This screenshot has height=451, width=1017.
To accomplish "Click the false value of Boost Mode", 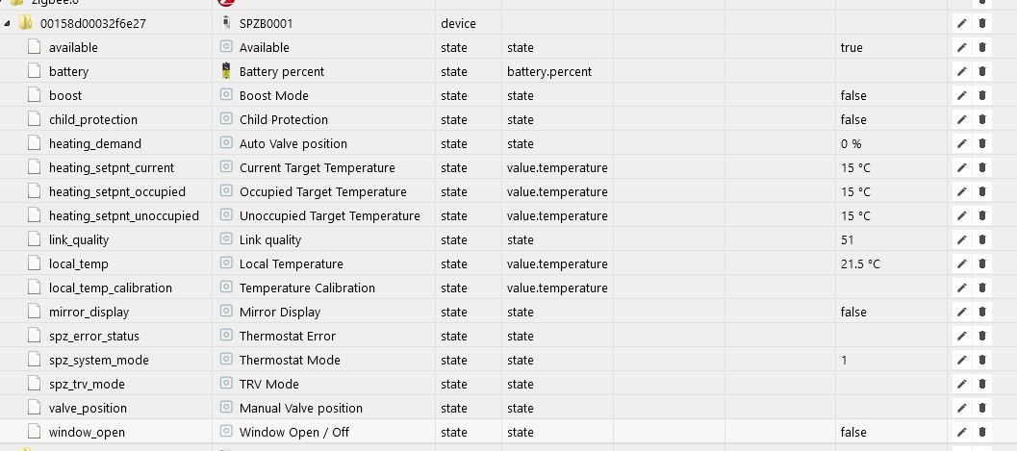I will (852, 95).
